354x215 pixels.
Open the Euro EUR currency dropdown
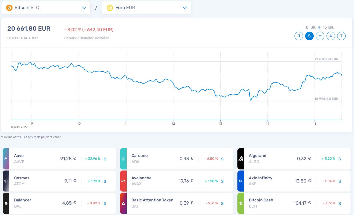(x=146, y=8)
